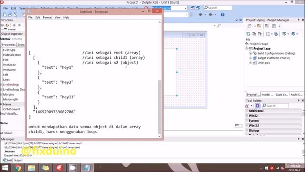This screenshot has width=305, height=172.
Task: Expand the System palette category
Action: pos(247,120)
